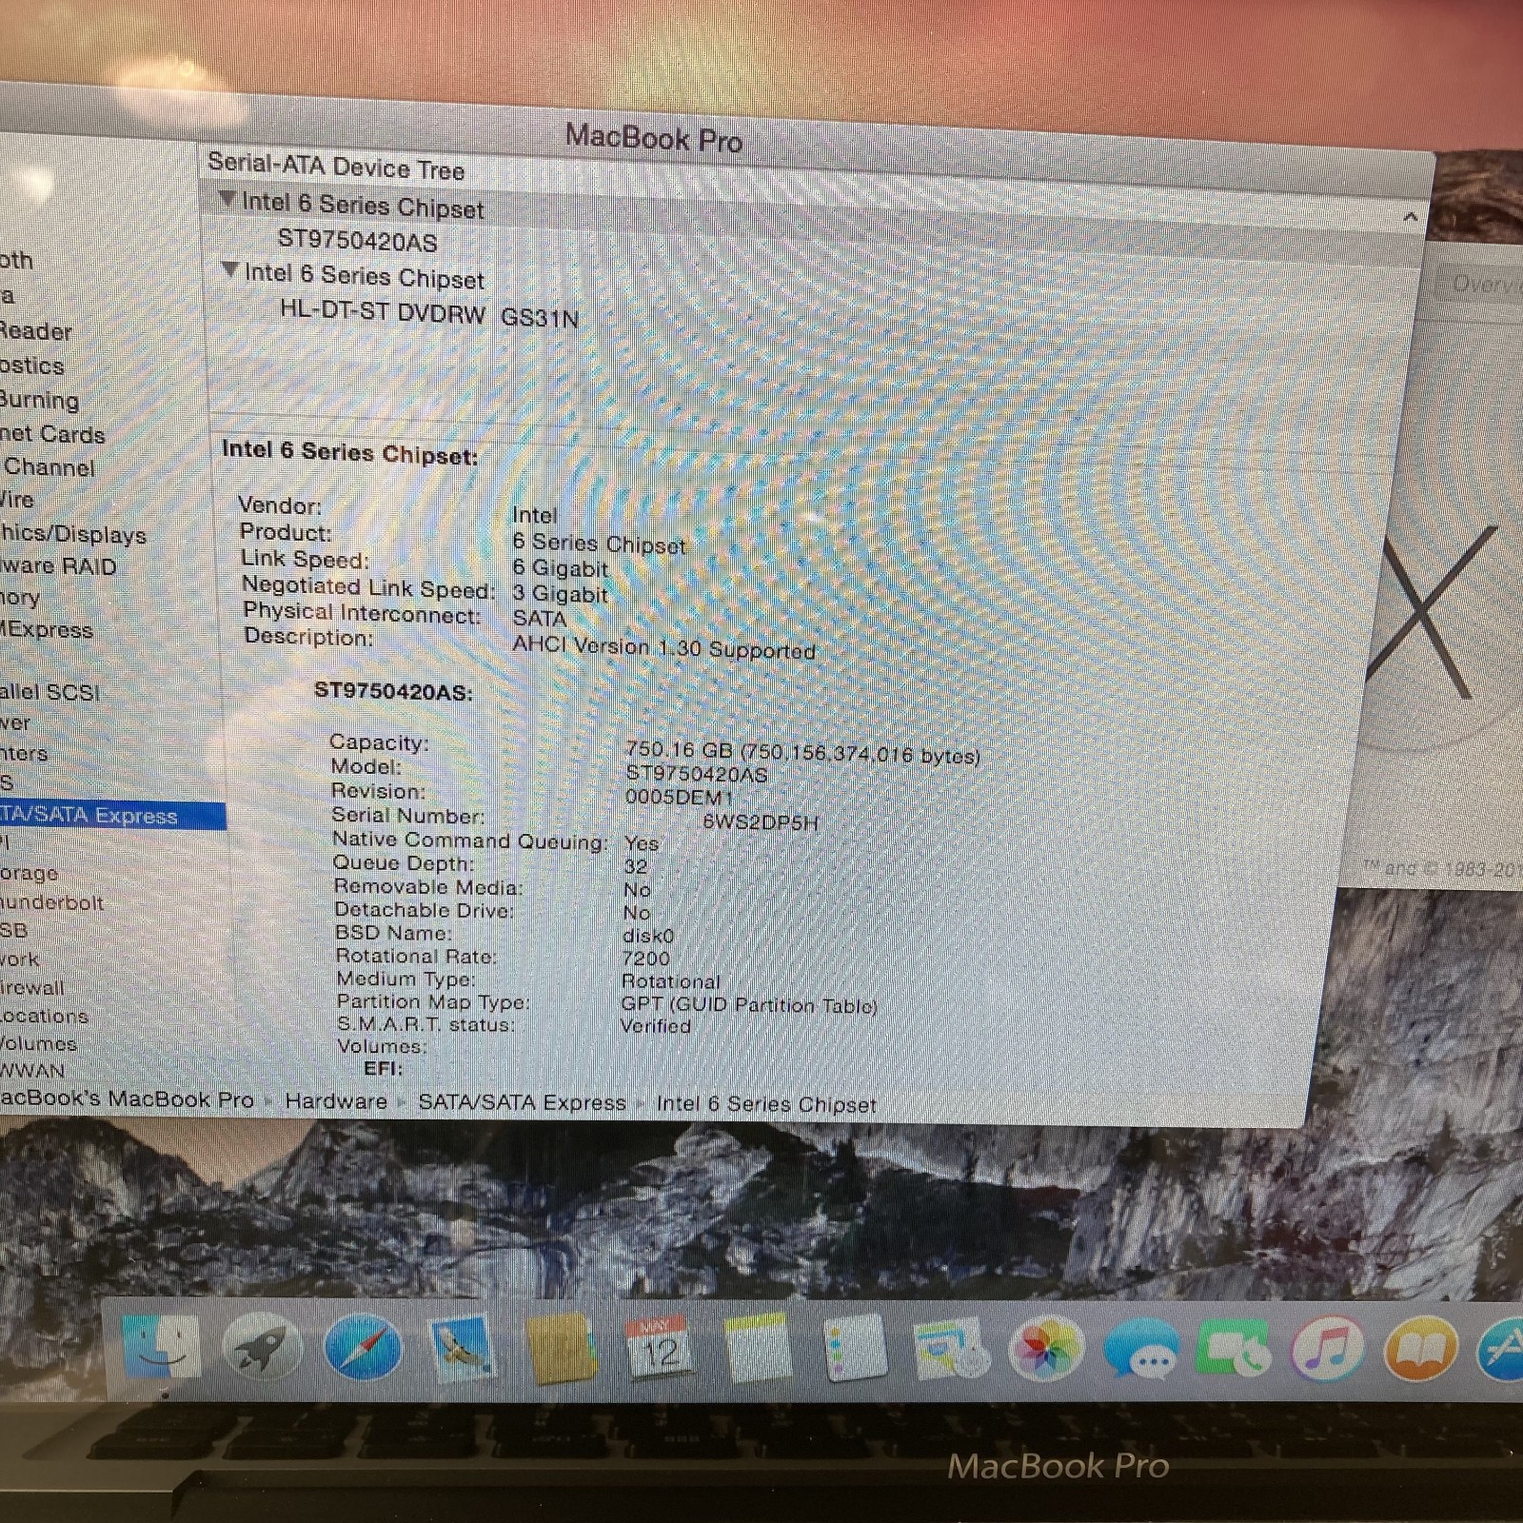This screenshot has width=1523, height=1523.
Task: Click revision value 0005DEM1
Action: 680,797
